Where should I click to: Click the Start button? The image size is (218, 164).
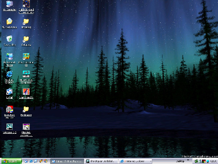coord(10,161)
